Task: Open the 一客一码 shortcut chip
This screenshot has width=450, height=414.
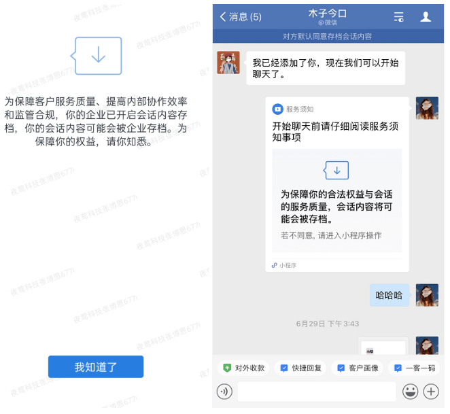Action: click(x=414, y=368)
